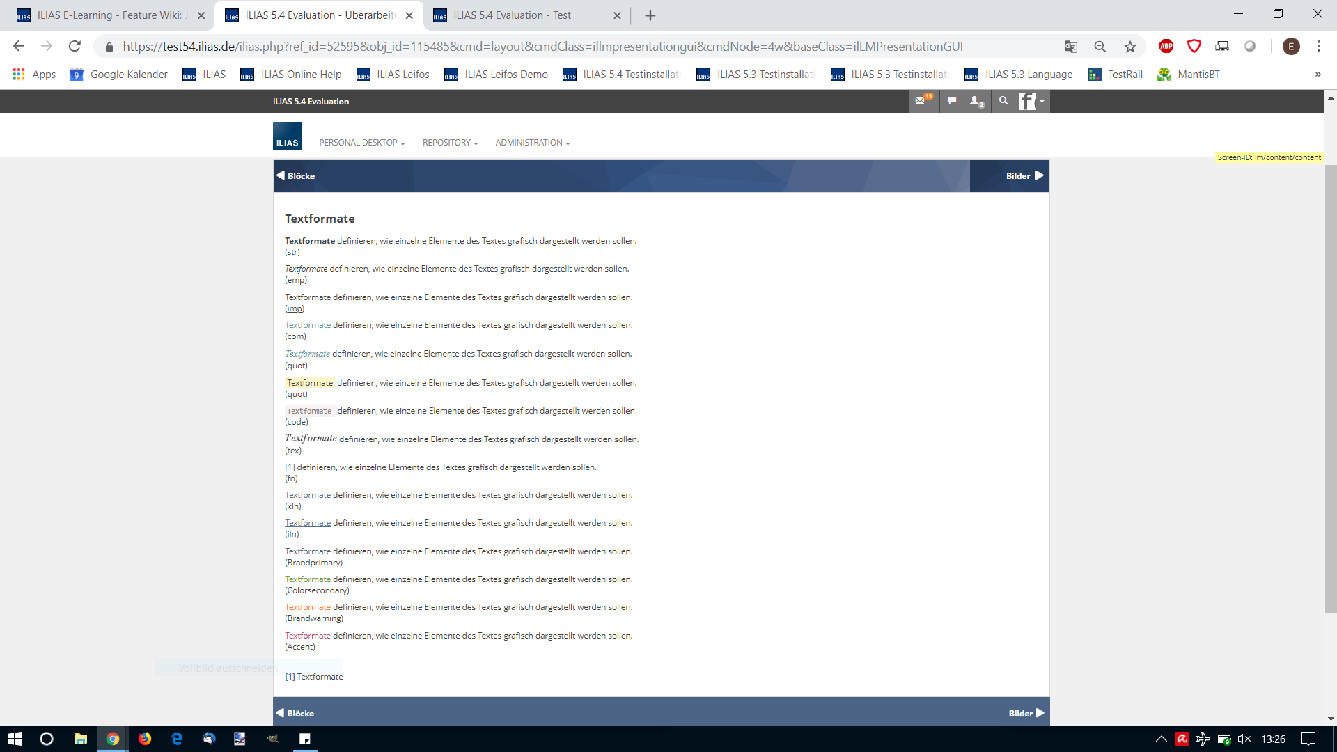
Task: Click the page vertical scrollbar
Action: pyautogui.click(x=1330, y=390)
